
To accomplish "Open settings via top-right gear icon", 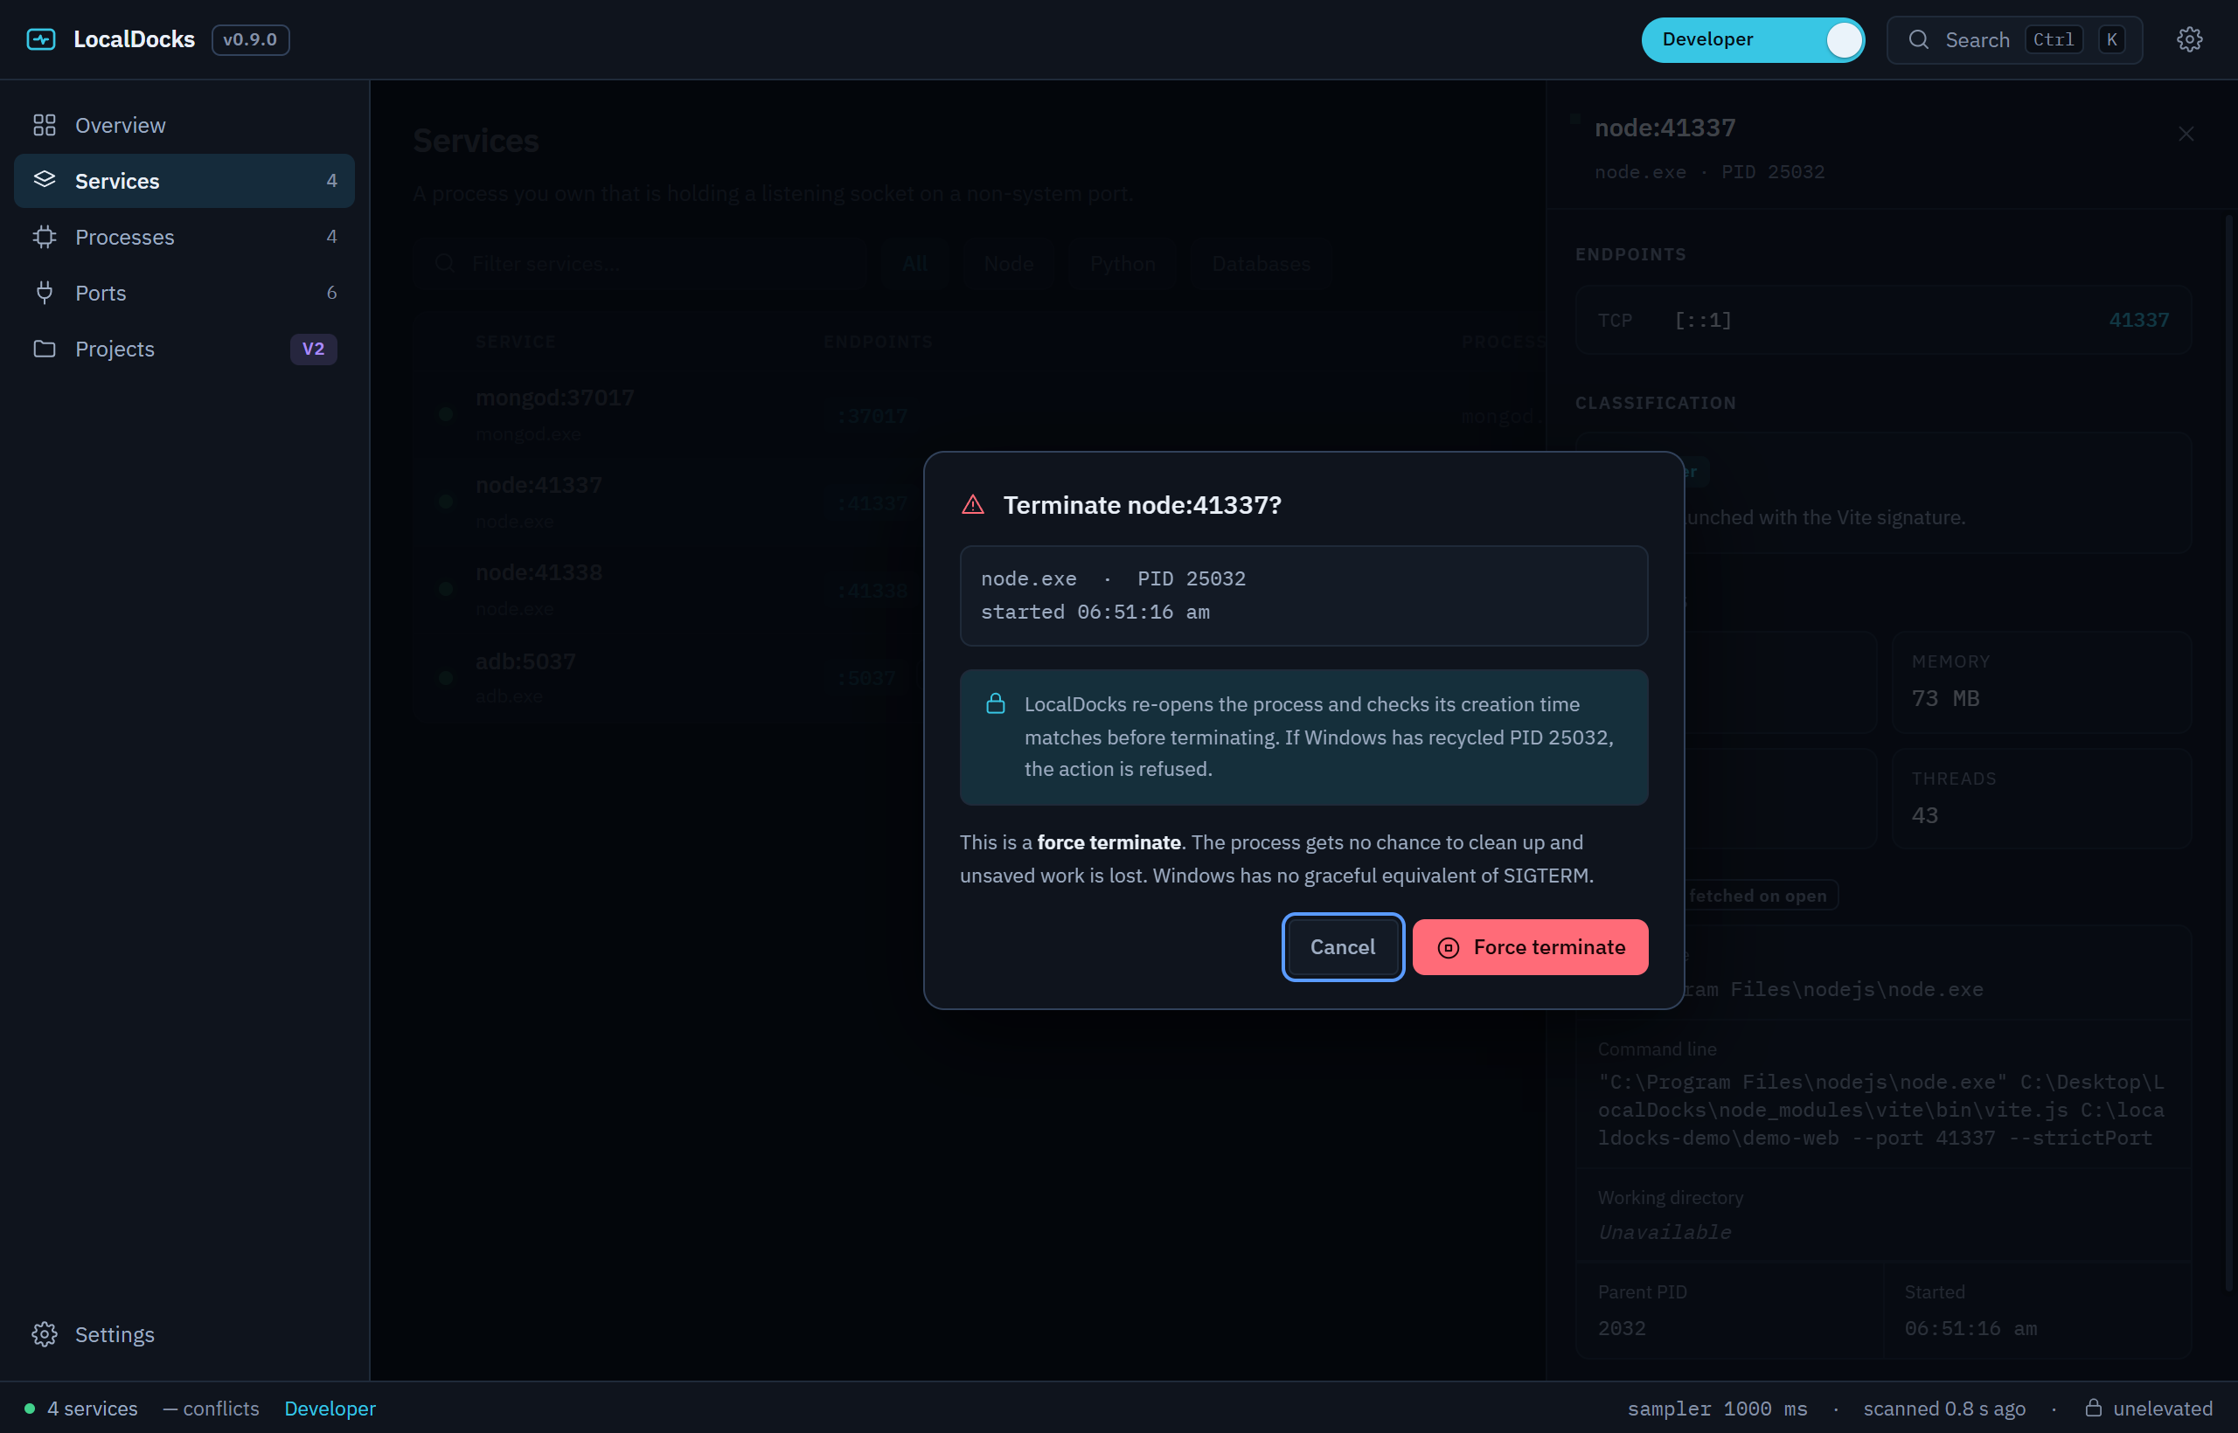I will tap(2189, 39).
